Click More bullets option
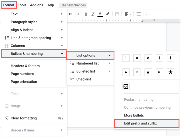Screen dimensions: 181x137 pos(134,115)
